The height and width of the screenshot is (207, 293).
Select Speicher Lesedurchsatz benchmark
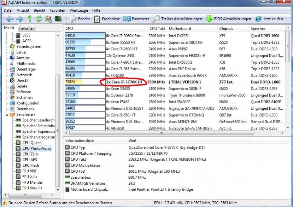tap(36, 120)
